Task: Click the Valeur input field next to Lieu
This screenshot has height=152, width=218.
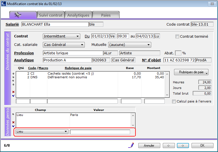Action: [100, 132]
